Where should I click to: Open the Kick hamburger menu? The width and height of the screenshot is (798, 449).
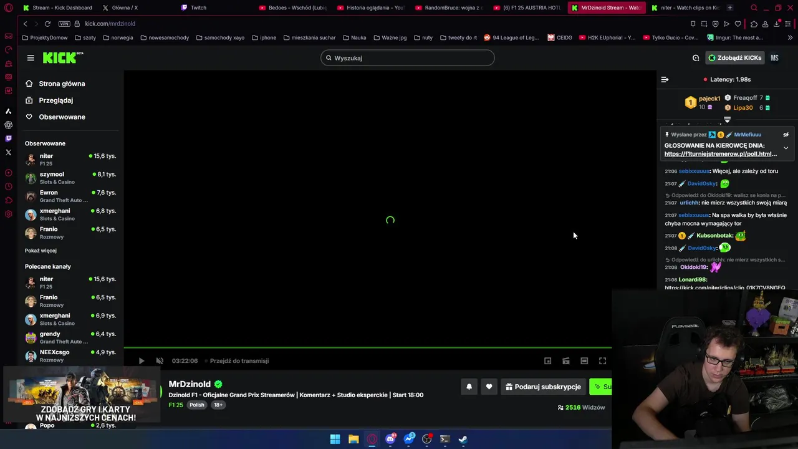[x=31, y=58]
